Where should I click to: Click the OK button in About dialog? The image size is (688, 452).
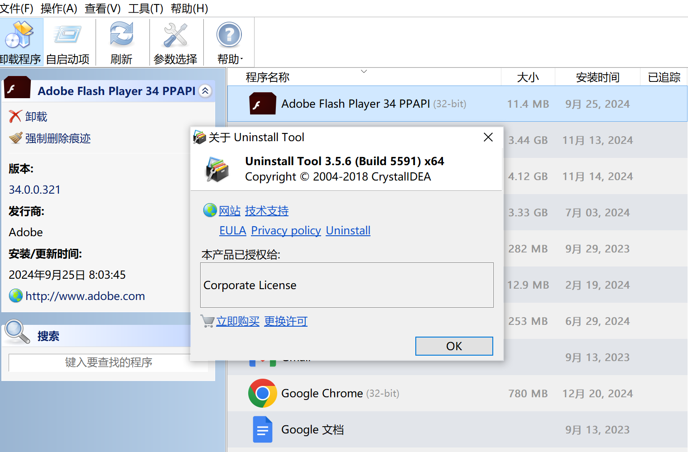454,346
